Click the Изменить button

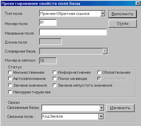pyautogui.click(x=120, y=108)
